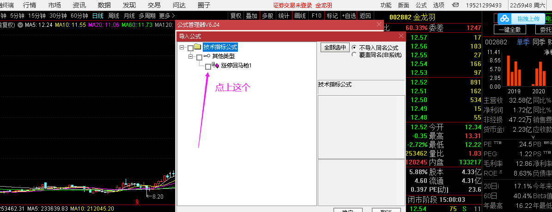The image size is (552, 212).
Task: Collapse the 技术指标公式 tree node
Action: click(x=182, y=48)
